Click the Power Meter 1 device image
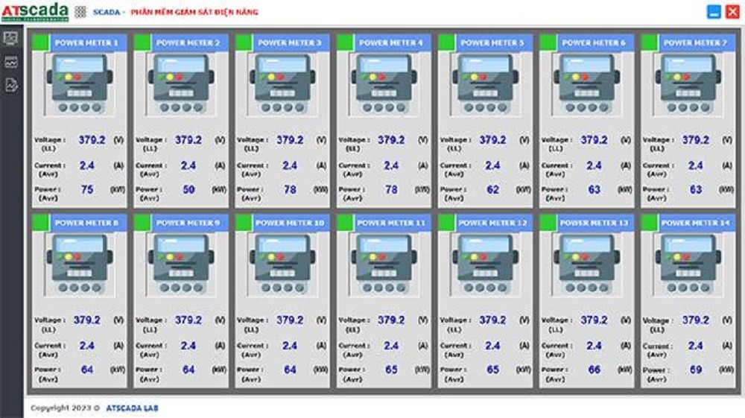 tap(80, 84)
